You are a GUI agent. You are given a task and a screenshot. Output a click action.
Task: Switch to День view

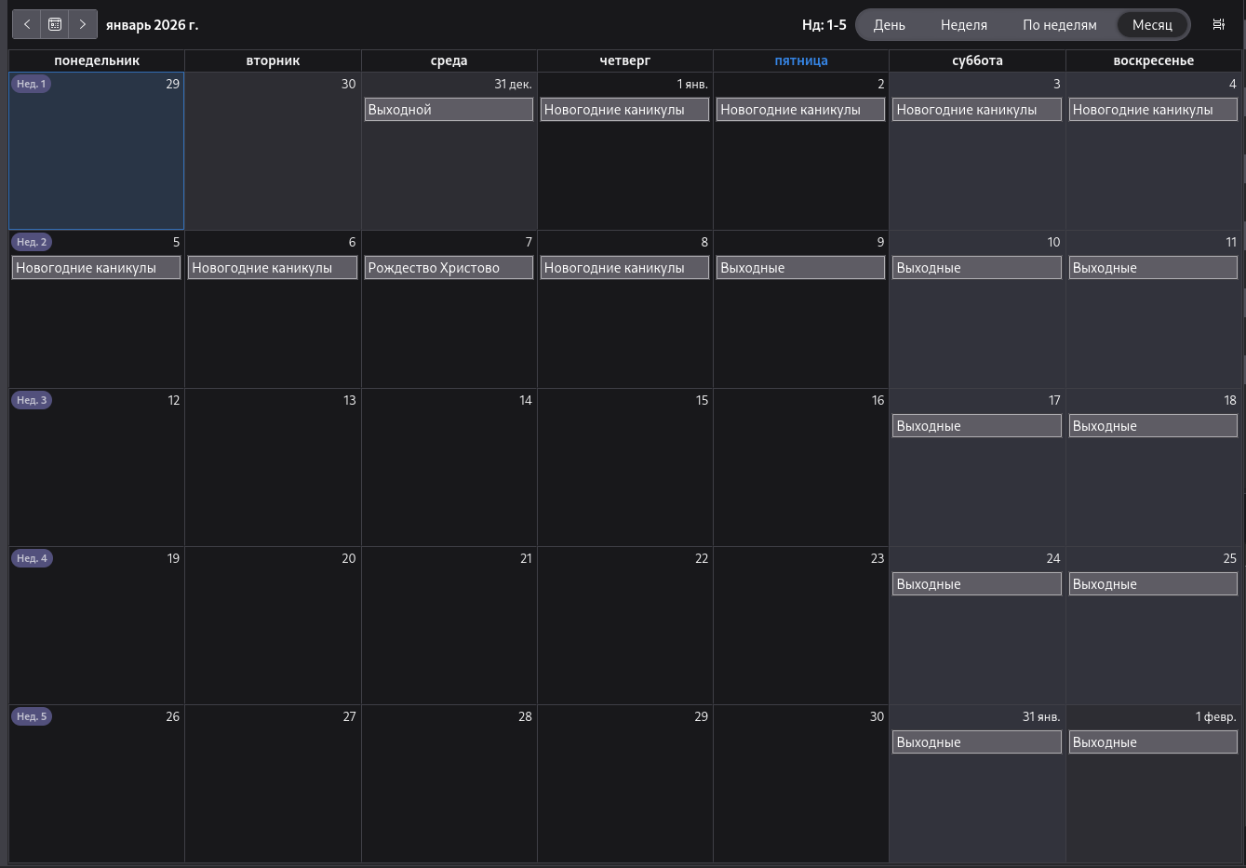(889, 25)
